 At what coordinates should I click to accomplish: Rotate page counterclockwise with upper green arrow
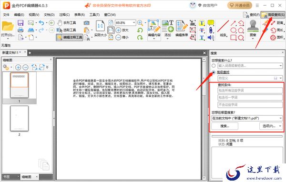pyautogui.click(x=140, y=30)
